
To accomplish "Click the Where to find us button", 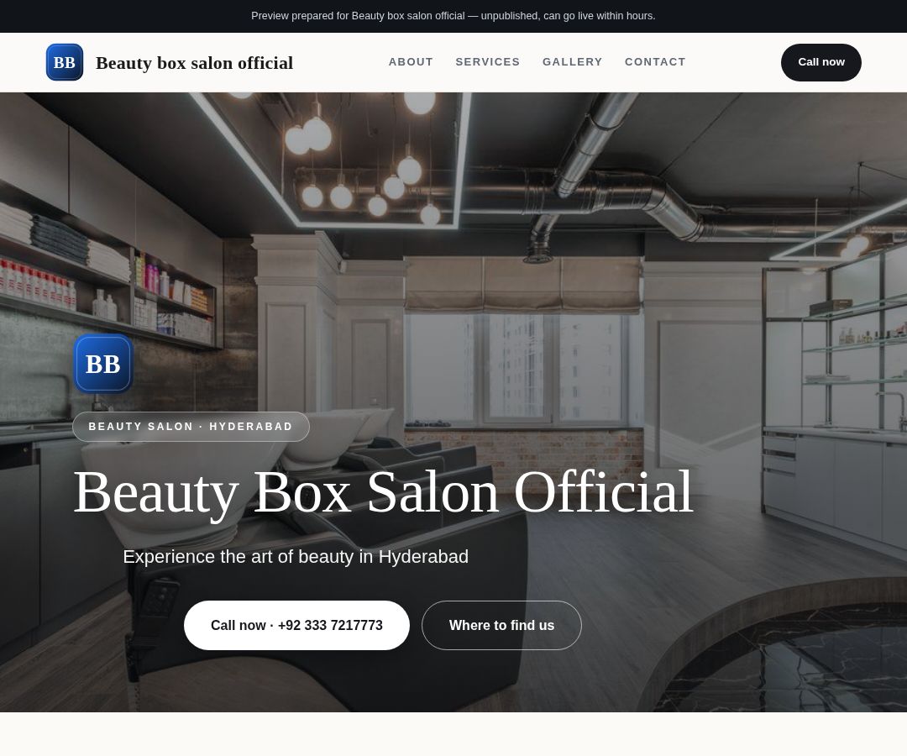I will click(501, 625).
